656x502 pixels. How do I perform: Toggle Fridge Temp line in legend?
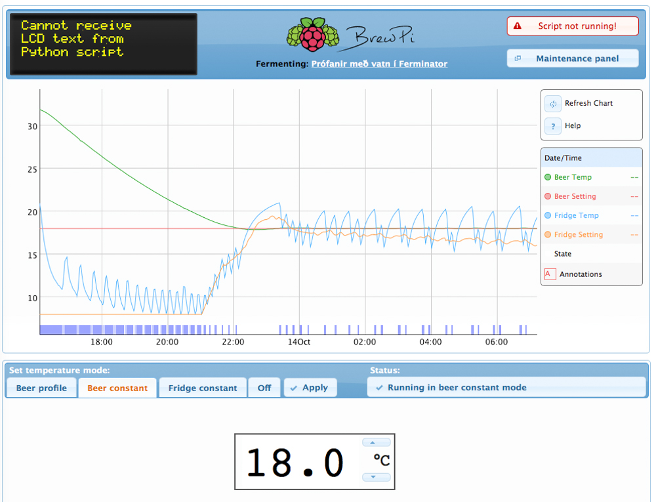(x=576, y=215)
